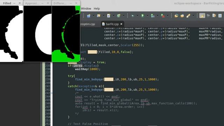This screenshot has width=224, height=126.
Task: Open dropdown next to New C/C++ Project icon
Action: 93,15
